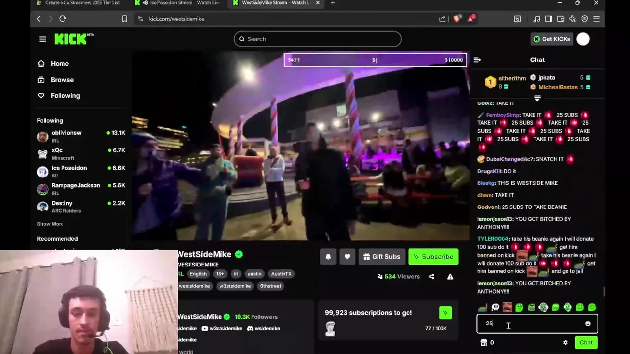Open the Leo AI sparkle icon
This screenshot has width=630, height=354.
(x=572, y=19)
